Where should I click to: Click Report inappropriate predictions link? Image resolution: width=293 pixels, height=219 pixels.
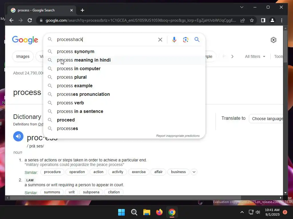click(178, 136)
